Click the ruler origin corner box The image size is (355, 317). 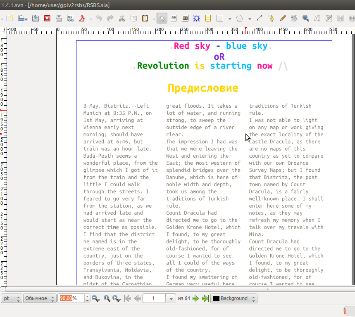coord(3,31)
